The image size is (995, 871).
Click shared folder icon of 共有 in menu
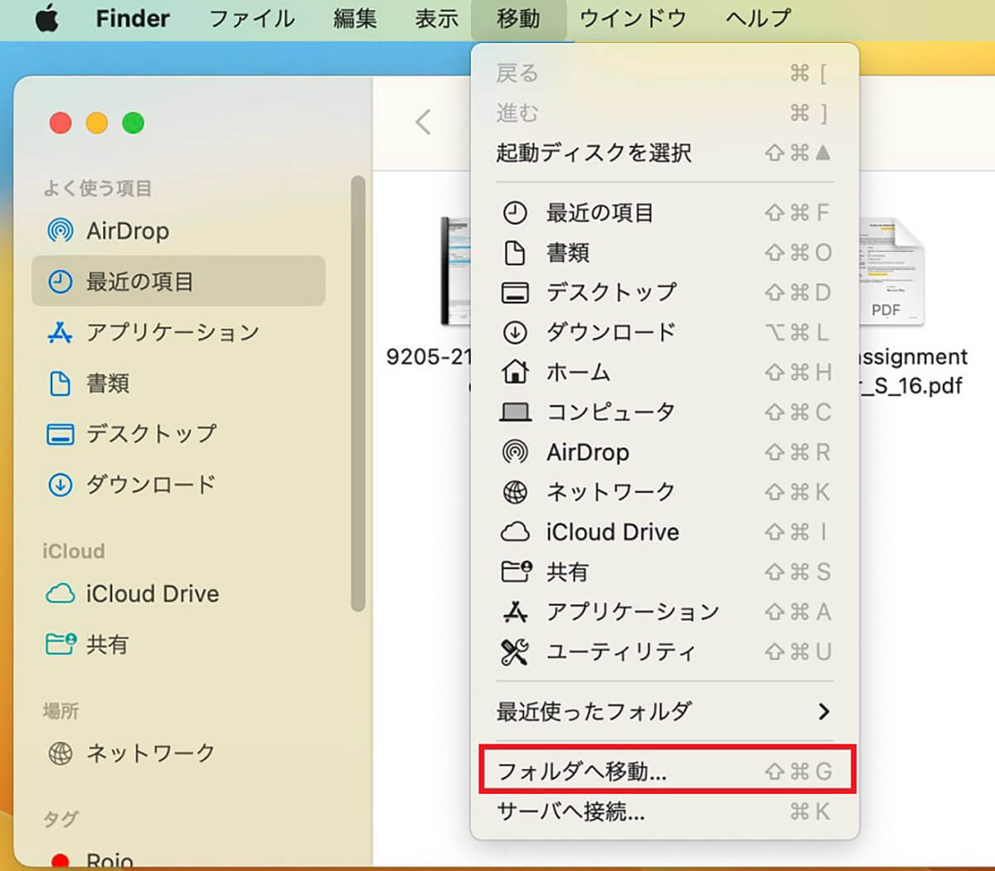pyautogui.click(x=516, y=571)
